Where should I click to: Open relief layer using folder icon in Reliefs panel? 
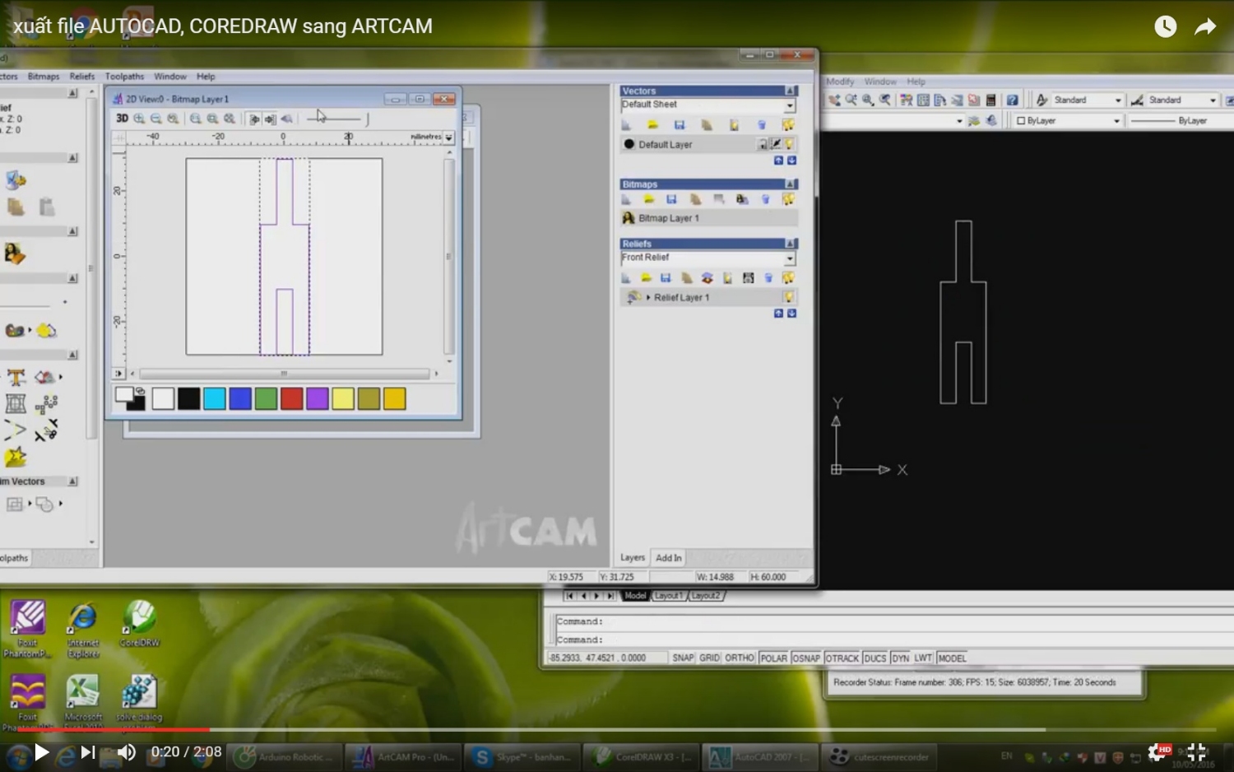[x=646, y=278]
